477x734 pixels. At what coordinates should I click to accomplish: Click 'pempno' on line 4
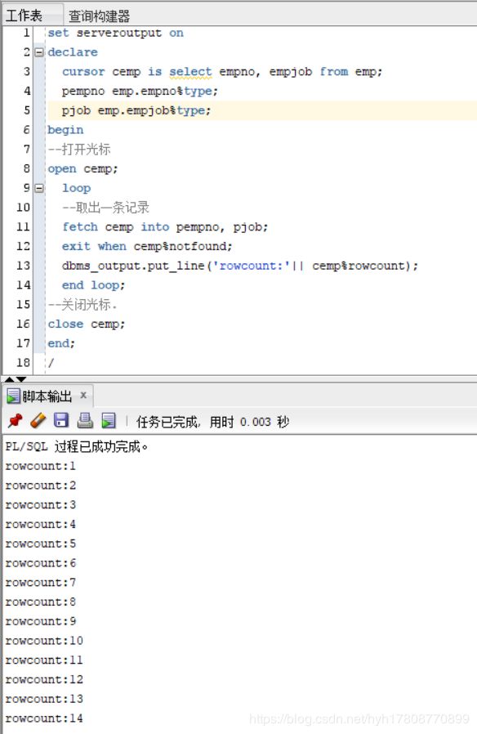click(83, 91)
